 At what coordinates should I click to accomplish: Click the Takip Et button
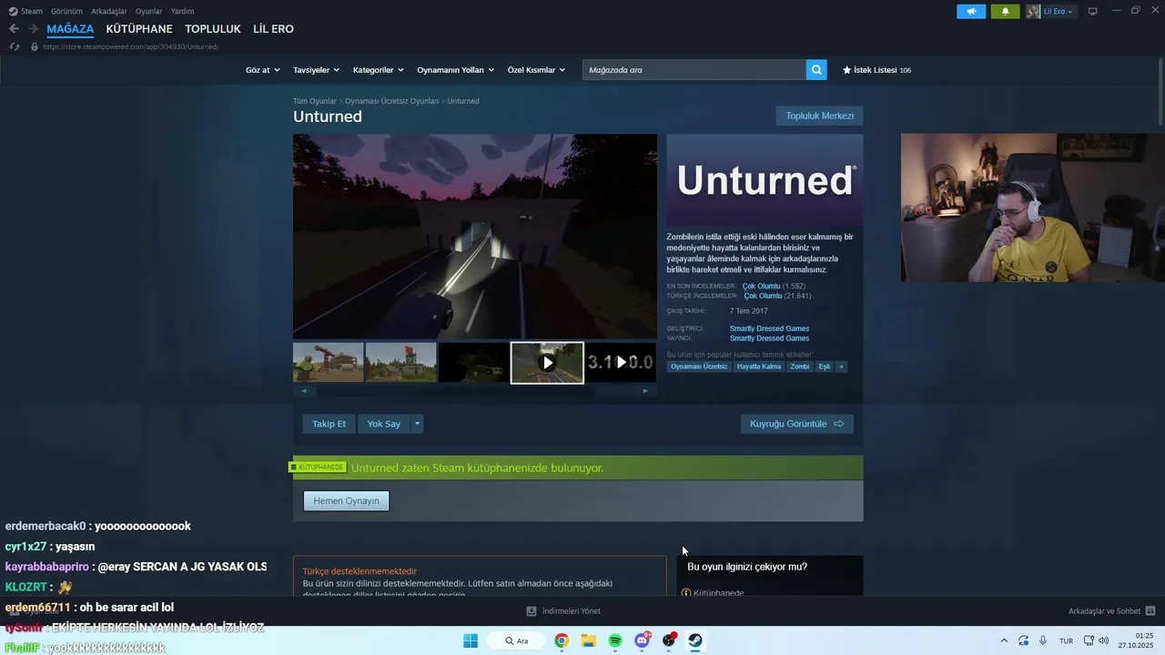[x=329, y=424]
